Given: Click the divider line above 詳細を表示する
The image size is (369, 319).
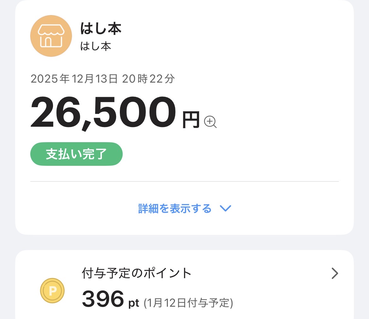Looking at the screenshot, I should pyautogui.click(x=184, y=182).
